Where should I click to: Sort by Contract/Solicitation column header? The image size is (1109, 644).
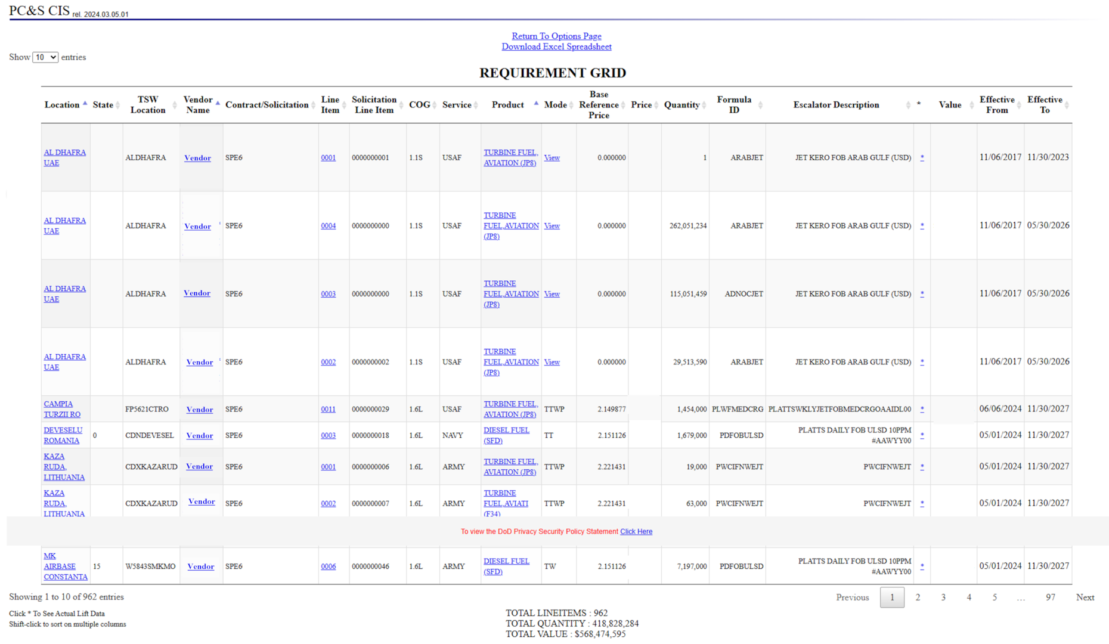[x=270, y=105]
